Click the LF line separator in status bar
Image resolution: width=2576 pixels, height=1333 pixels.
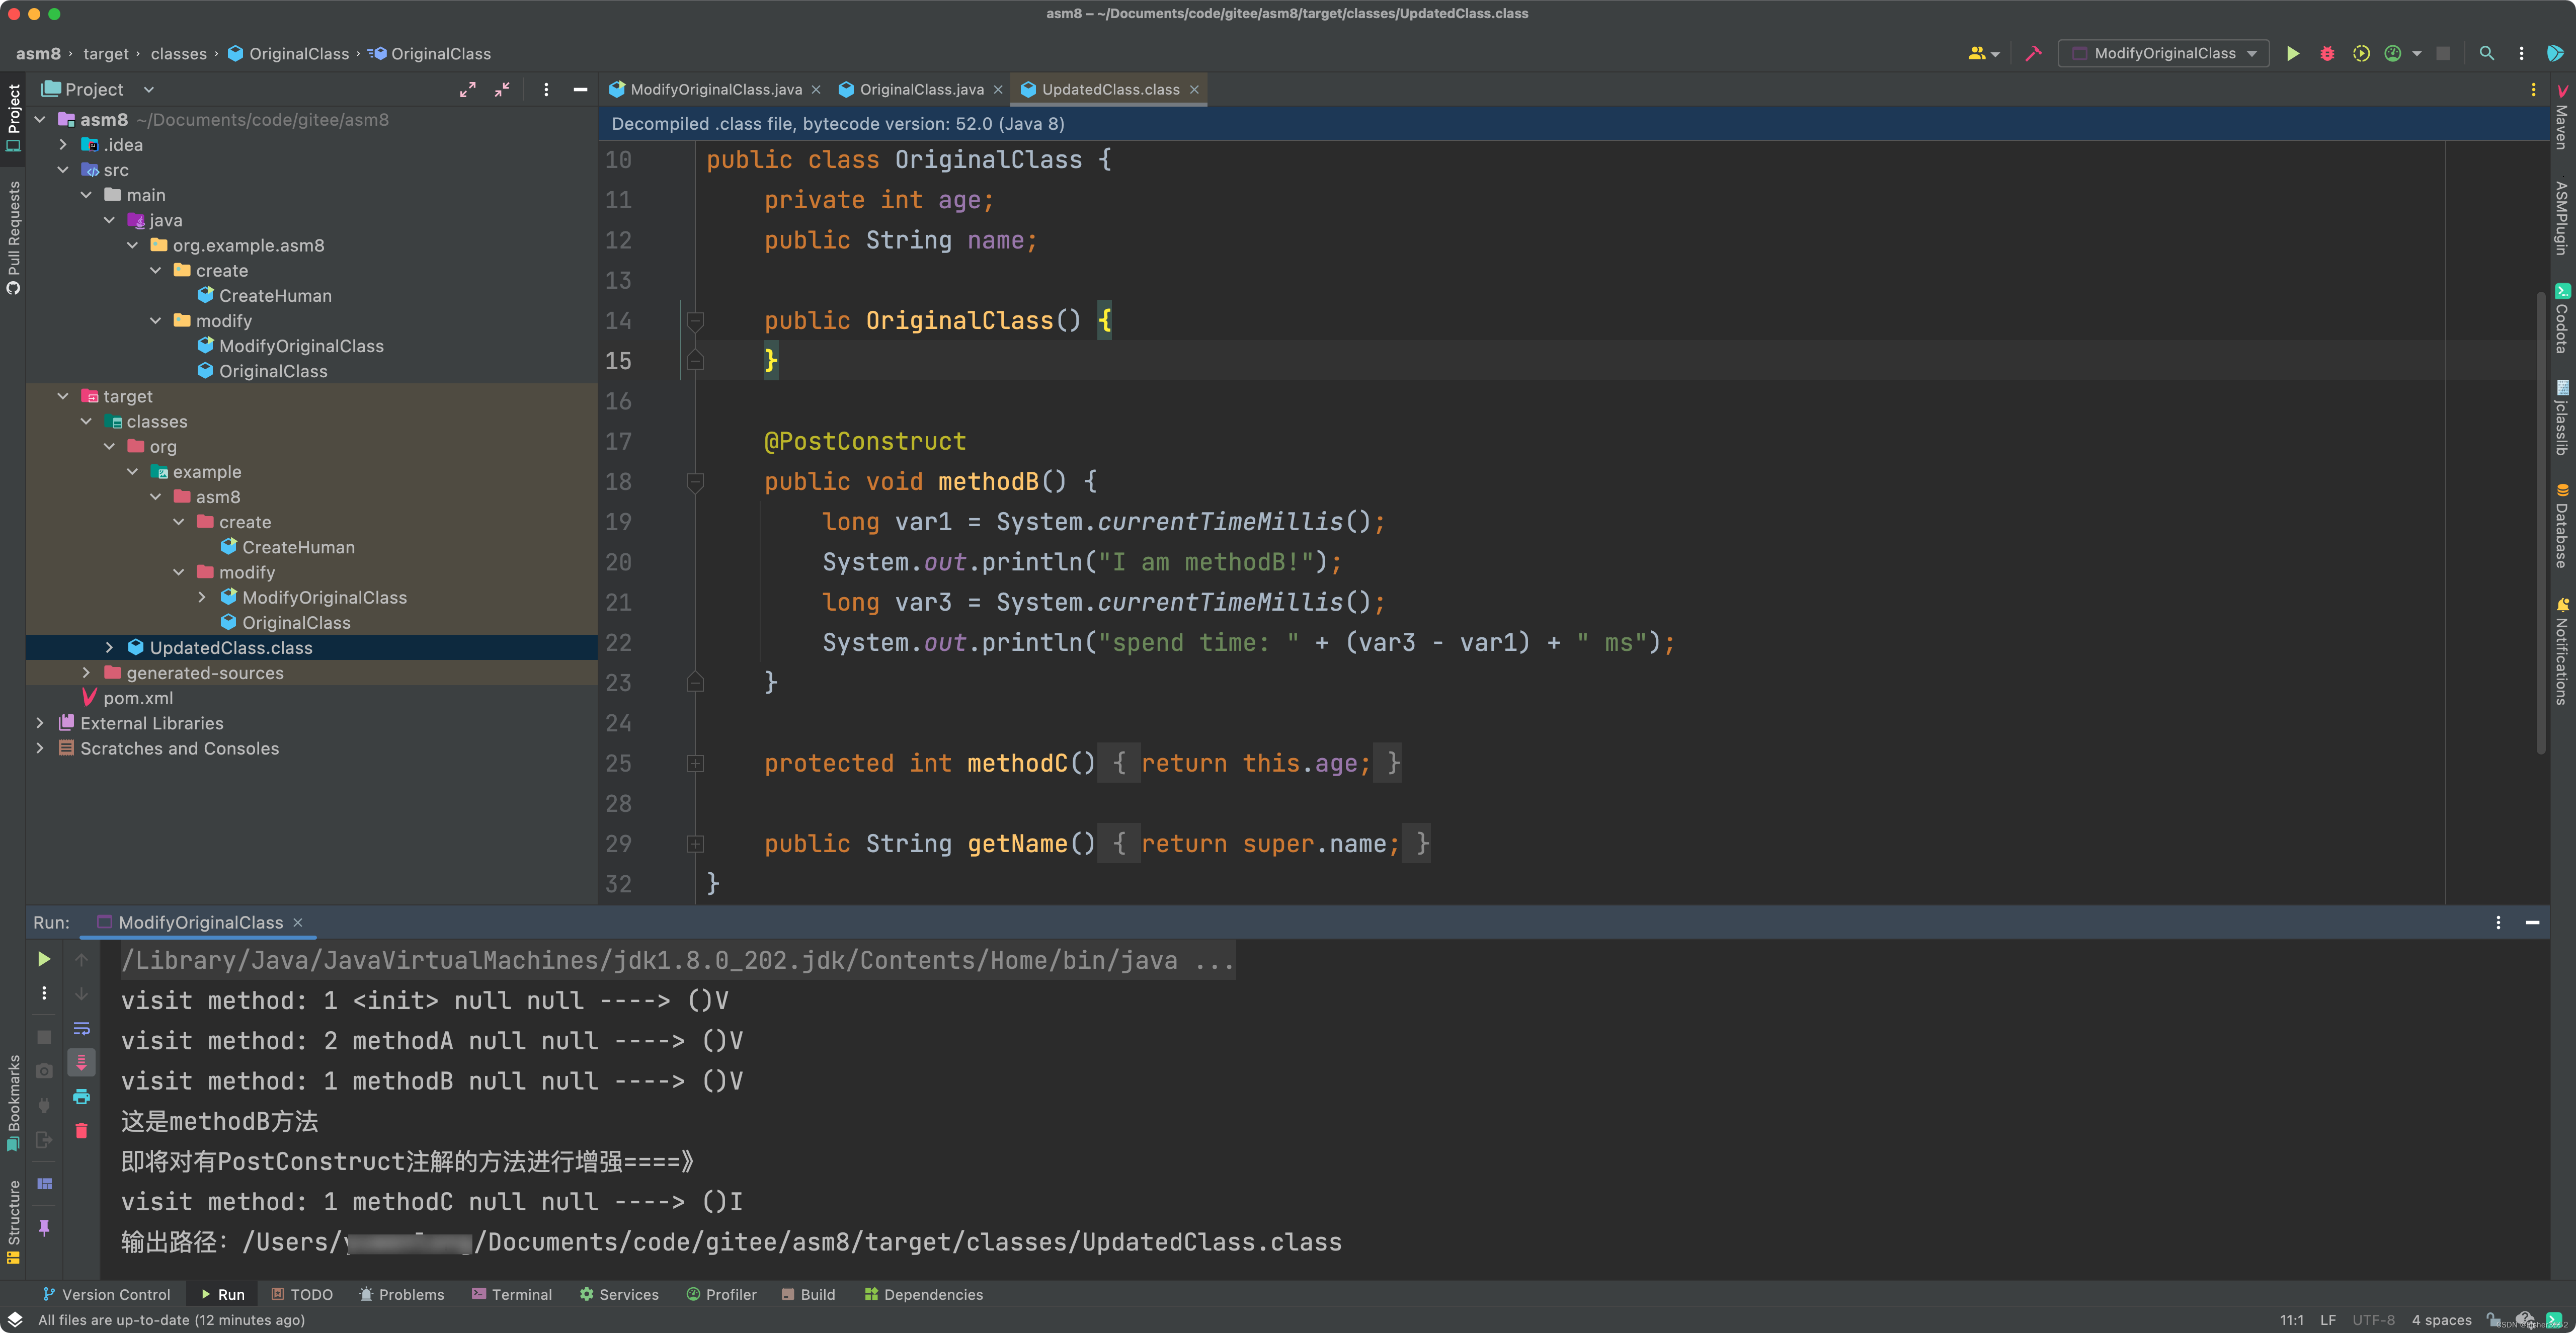(2328, 1320)
